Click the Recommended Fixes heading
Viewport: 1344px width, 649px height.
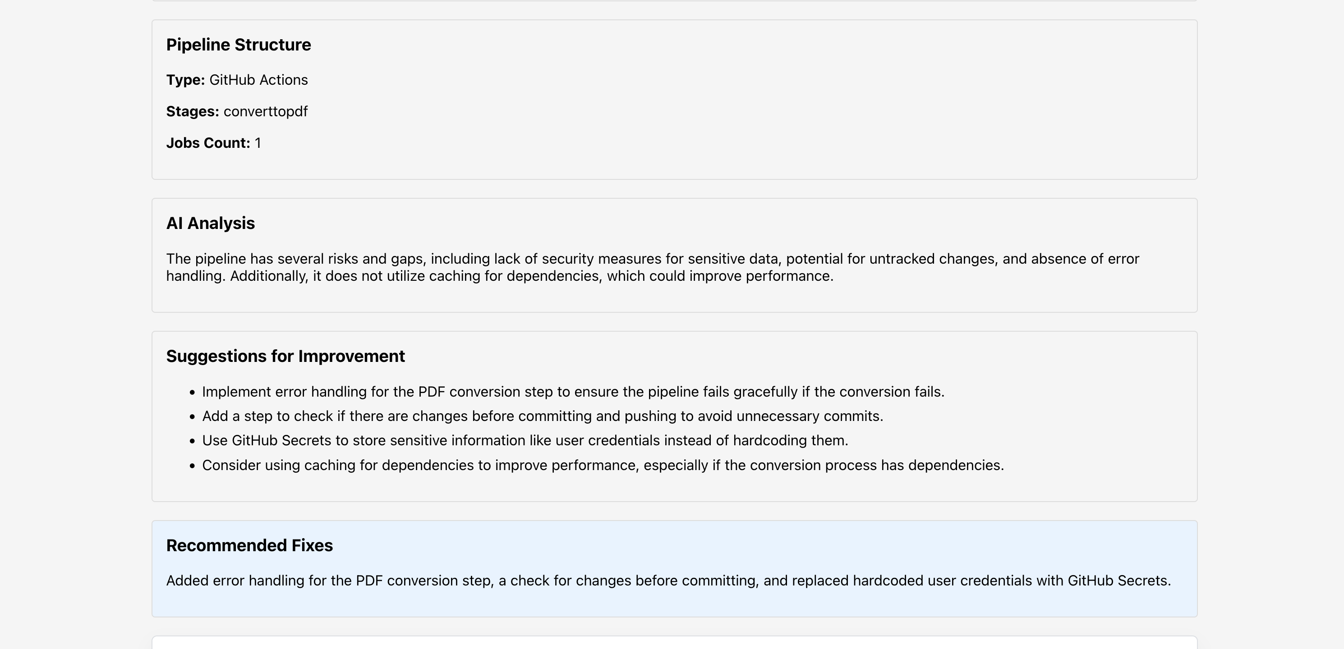pos(249,545)
